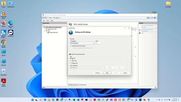This screenshot has height=102, width=181.
Task: Open VLC media player desktop shortcut
Action: 4,14
